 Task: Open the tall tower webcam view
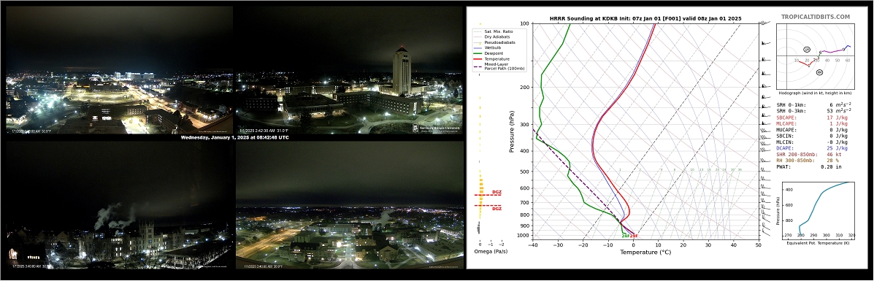[348, 69]
